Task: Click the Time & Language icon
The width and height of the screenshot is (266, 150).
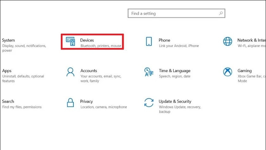Action: tap(149, 72)
